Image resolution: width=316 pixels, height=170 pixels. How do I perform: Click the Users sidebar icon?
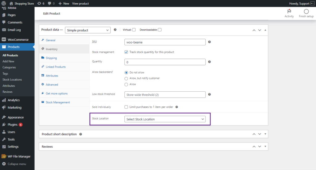(4, 132)
